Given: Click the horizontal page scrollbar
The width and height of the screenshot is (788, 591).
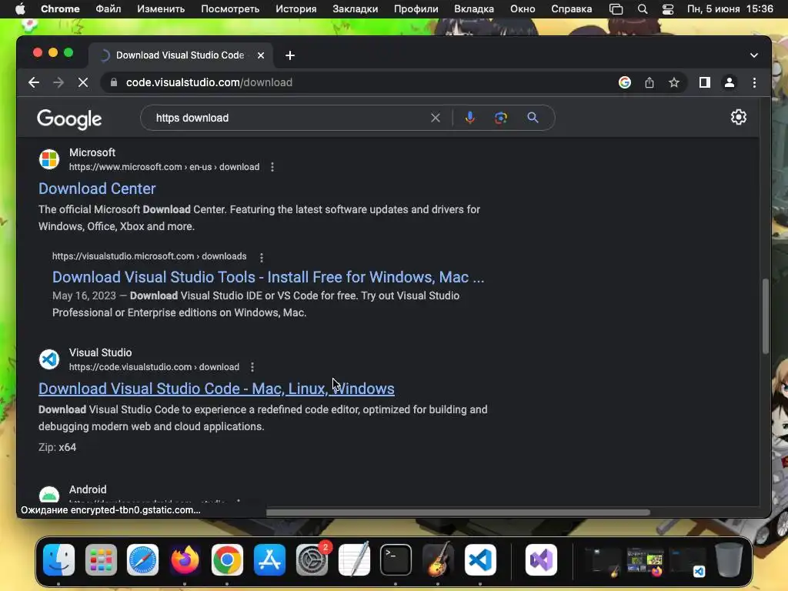Looking at the screenshot, I should [x=458, y=513].
